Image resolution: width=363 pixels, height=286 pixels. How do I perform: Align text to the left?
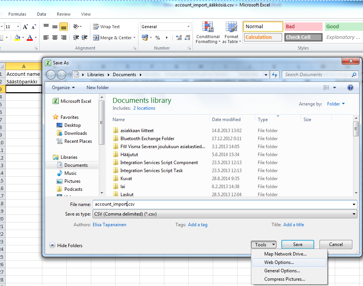(x=46, y=37)
